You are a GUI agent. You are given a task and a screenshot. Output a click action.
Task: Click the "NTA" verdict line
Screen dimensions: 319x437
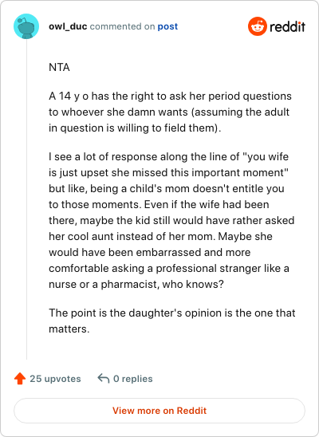click(x=59, y=68)
